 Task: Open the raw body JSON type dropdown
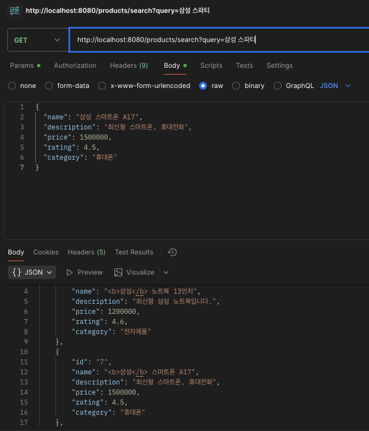(x=335, y=86)
